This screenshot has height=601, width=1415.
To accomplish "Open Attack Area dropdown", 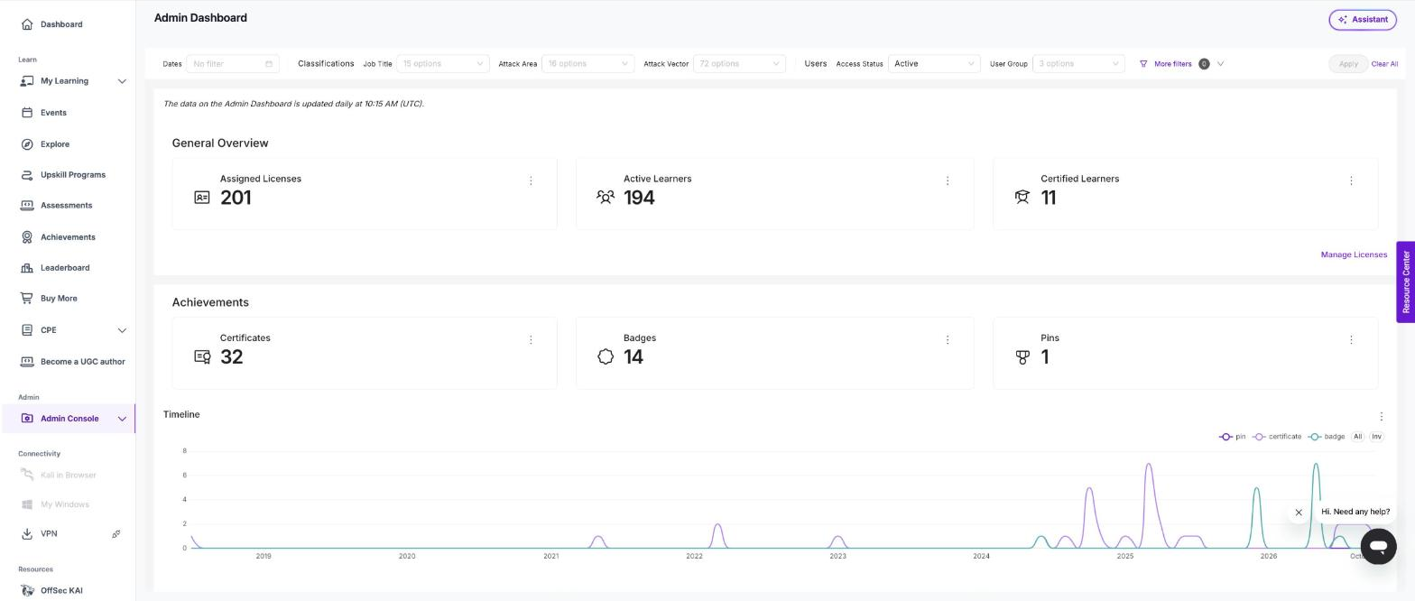I will coord(587,64).
